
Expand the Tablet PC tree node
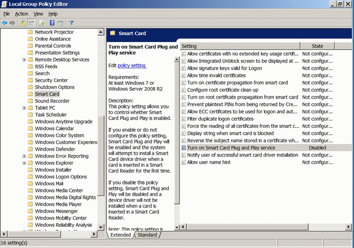tap(24, 108)
